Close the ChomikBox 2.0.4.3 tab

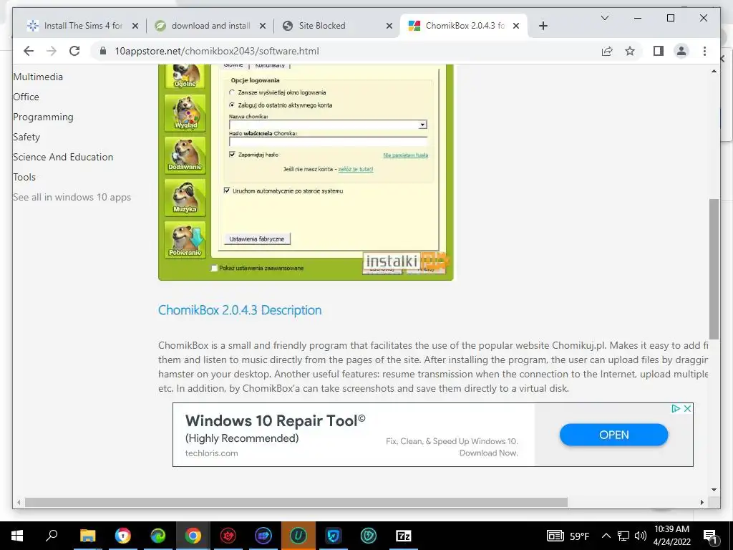516,26
